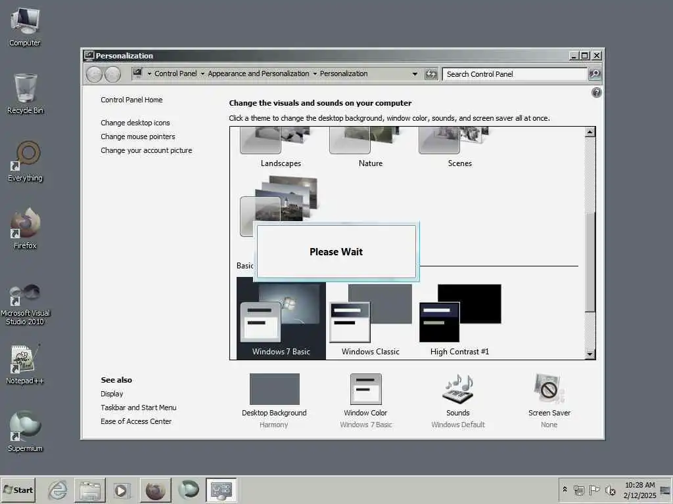Launch Windows Media Player from taskbar
673x504 pixels.
[122, 490]
